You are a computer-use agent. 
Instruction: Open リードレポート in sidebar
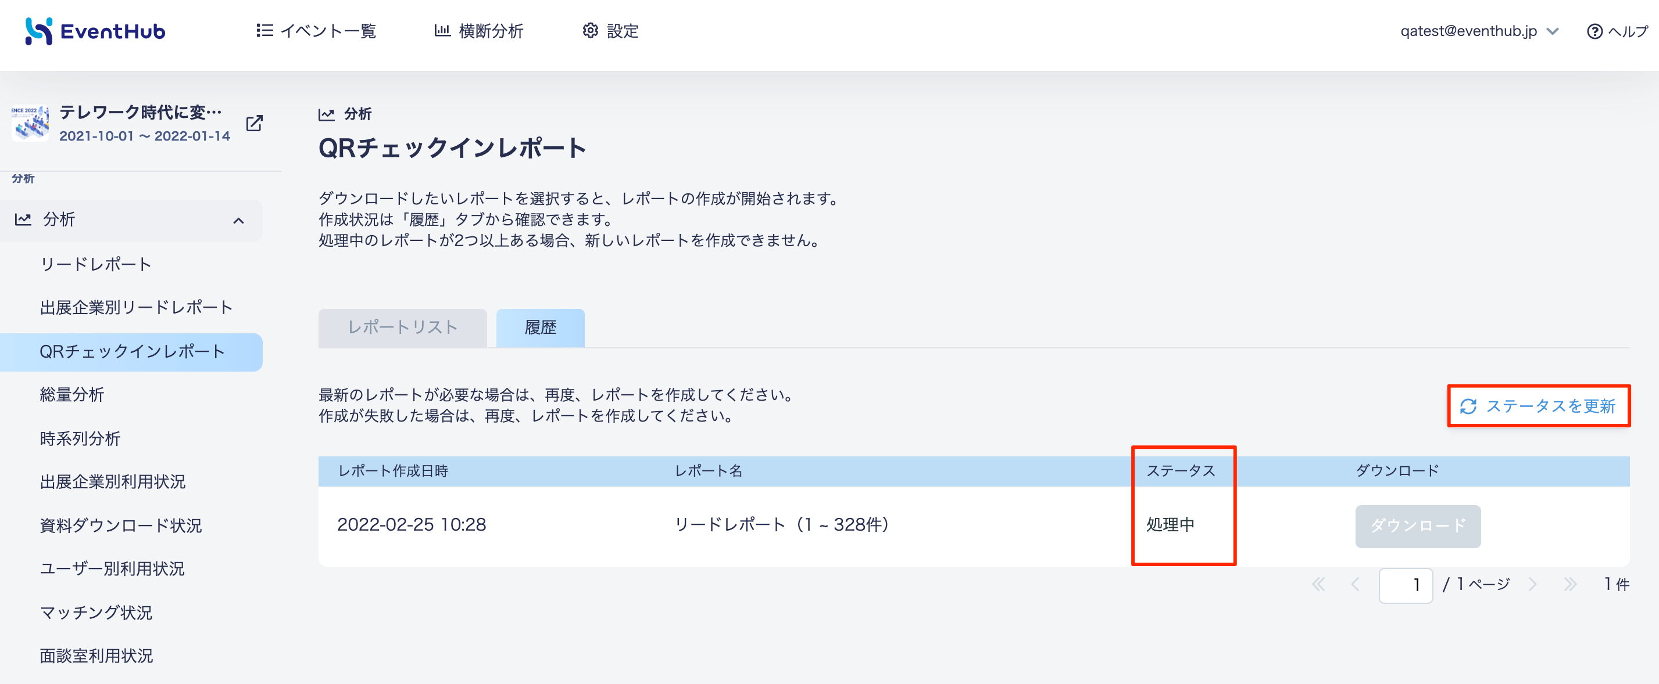(95, 264)
